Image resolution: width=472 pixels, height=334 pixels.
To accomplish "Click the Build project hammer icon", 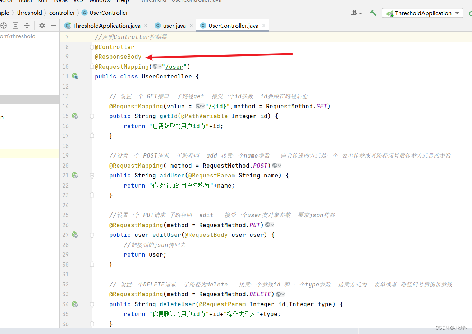I will point(373,13).
